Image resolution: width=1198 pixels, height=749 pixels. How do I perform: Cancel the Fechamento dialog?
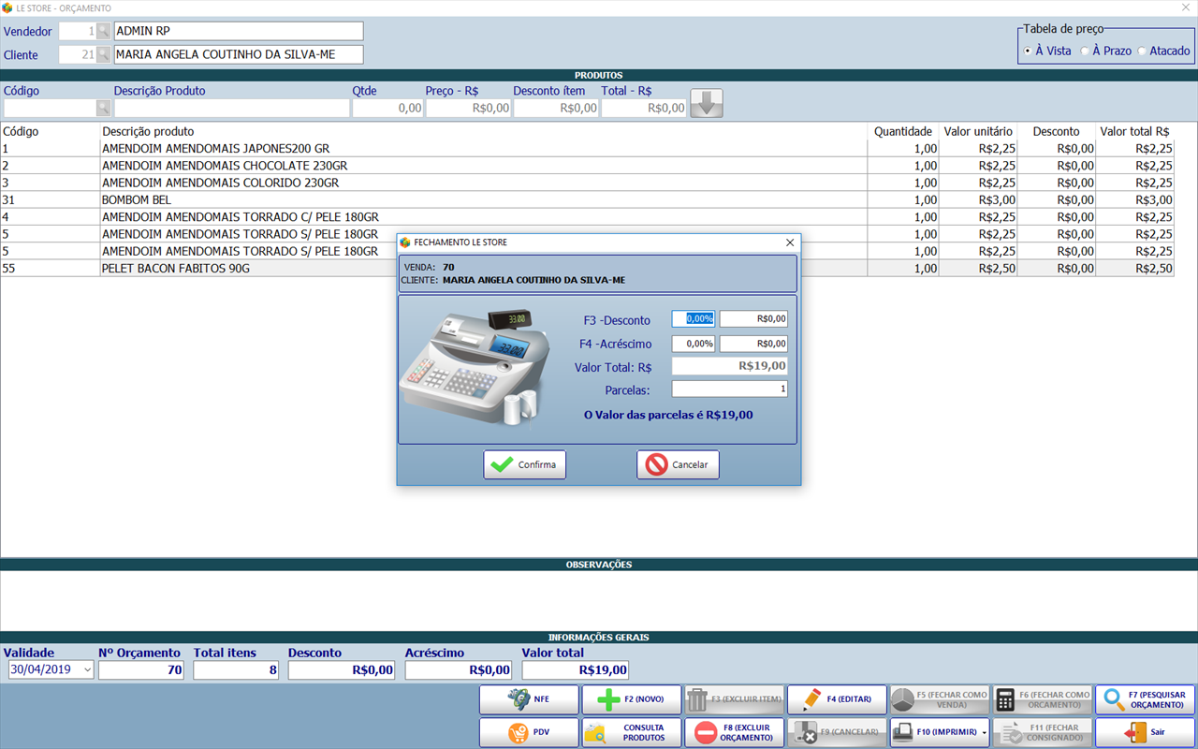click(x=678, y=464)
